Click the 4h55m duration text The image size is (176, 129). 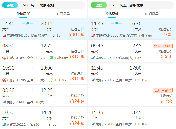pyautogui.click(x=147, y=36)
